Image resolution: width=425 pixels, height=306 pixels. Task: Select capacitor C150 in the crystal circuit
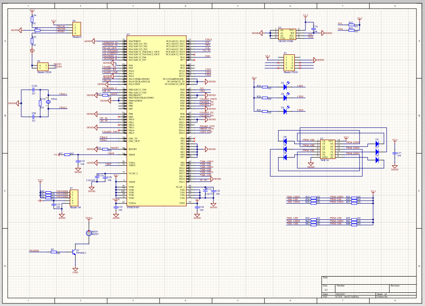coord(34,90)
